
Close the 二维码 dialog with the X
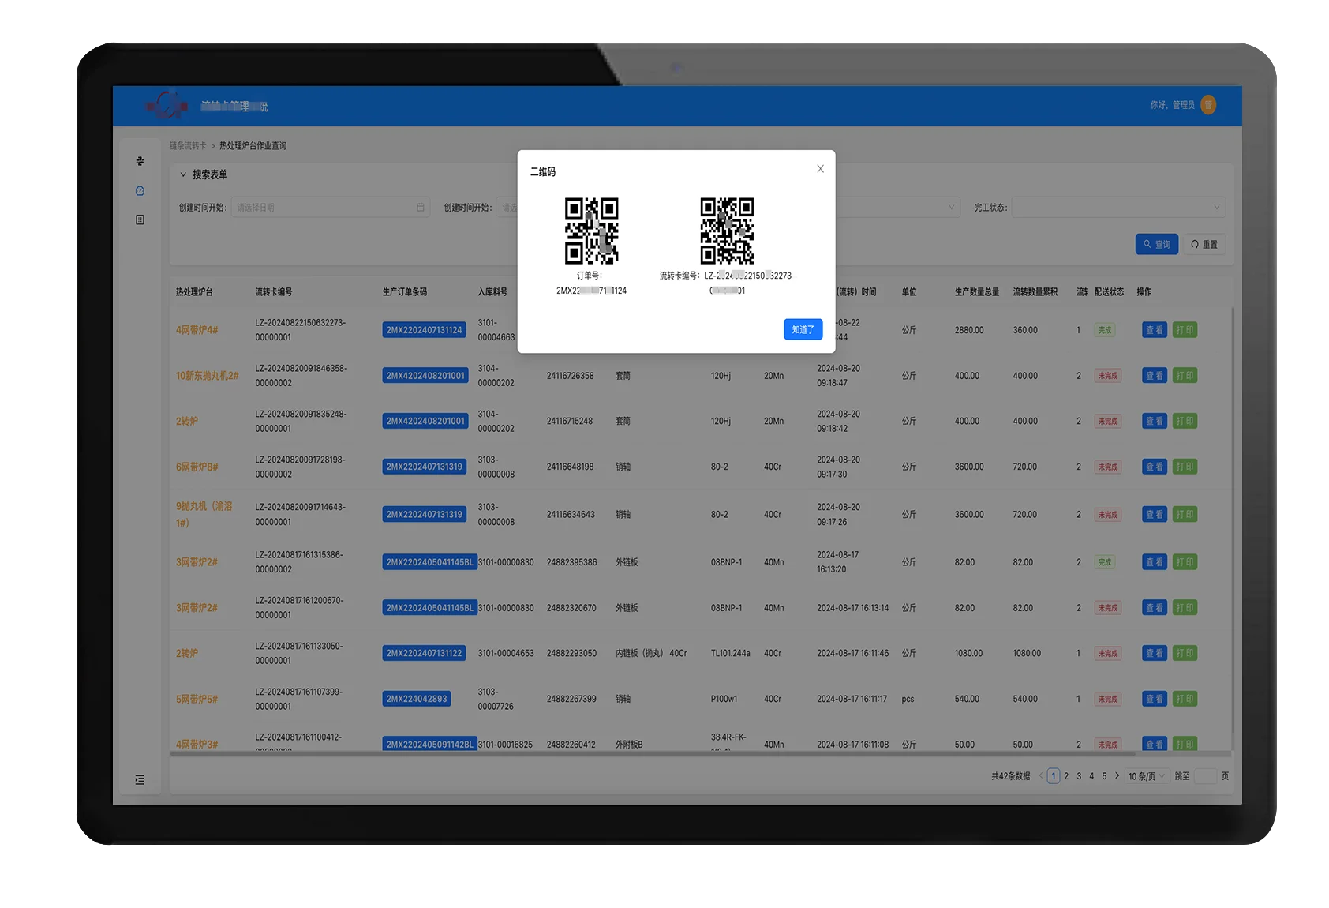pyautogui.click(x=820, y=169)
